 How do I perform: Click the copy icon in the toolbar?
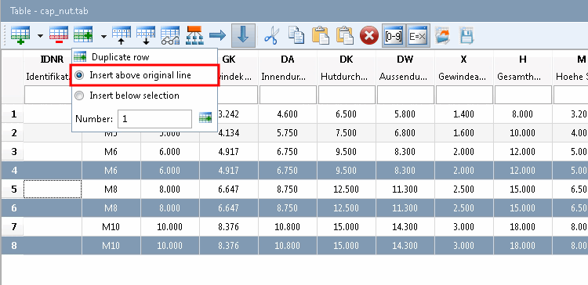pos(296,35)
